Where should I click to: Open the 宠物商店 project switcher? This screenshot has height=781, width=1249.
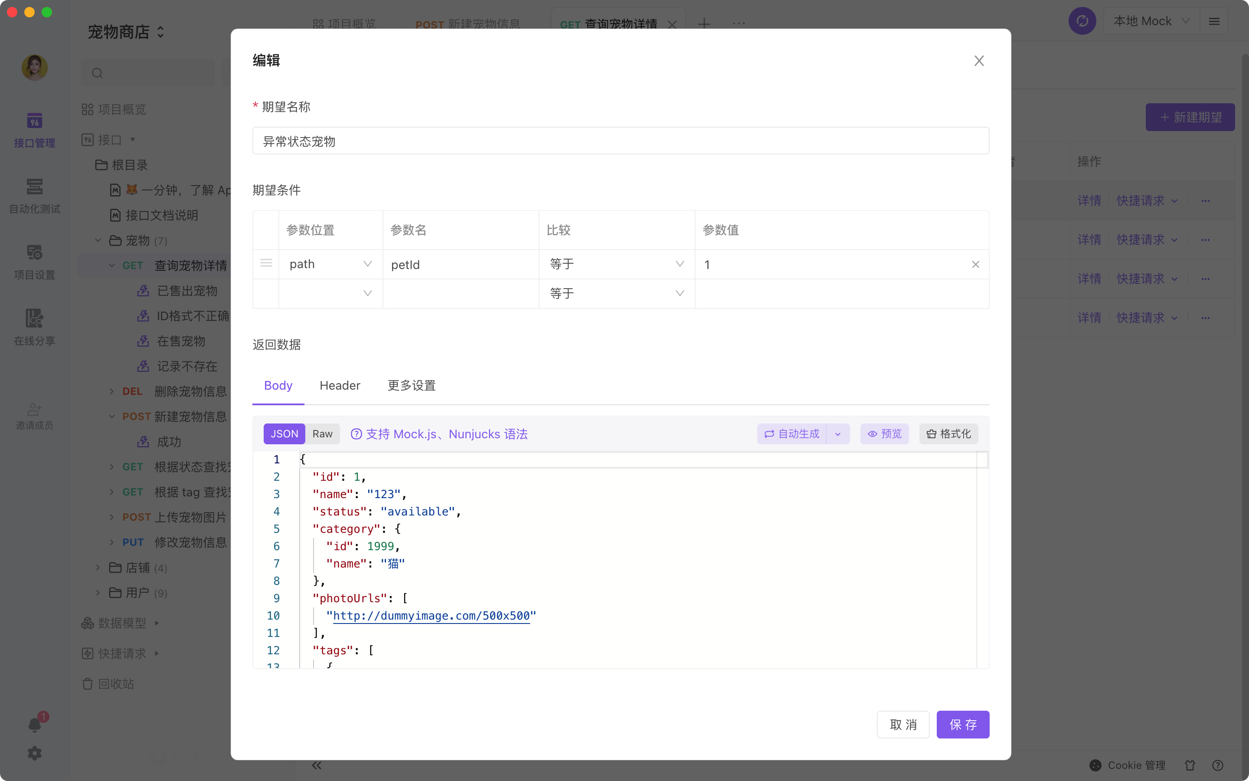tap(126, 32)
